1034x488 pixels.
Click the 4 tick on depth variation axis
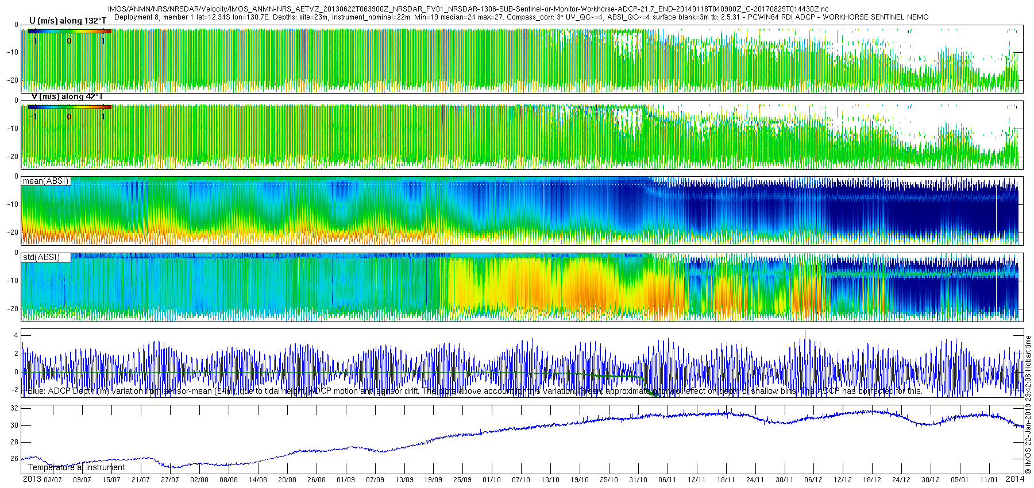tap(16, 335)
